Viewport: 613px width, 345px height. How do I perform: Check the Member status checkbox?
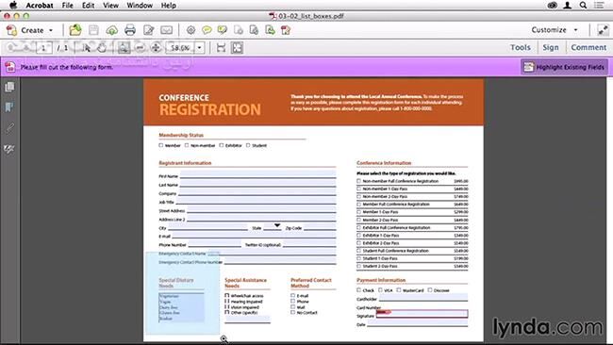tap(160, 145)
